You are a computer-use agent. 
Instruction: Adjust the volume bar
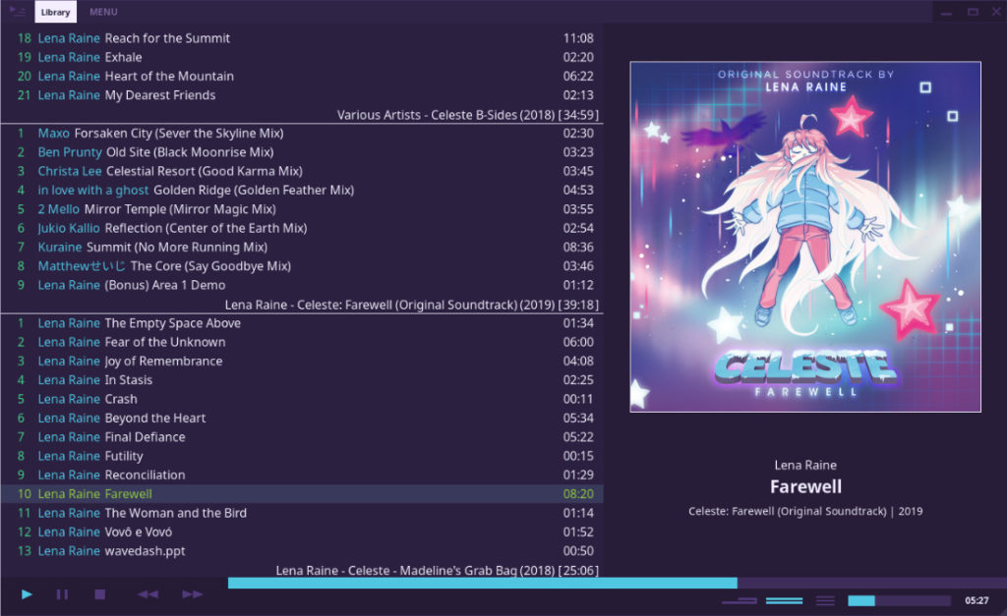899,600
